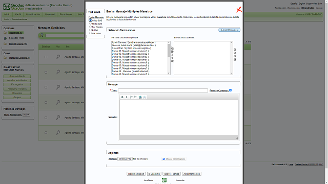Image resolution: width=328 pixels, height=184 pixels.
Task: Open the Recibidos folder link
Action: pyautogui.click(x=16, y=33)
